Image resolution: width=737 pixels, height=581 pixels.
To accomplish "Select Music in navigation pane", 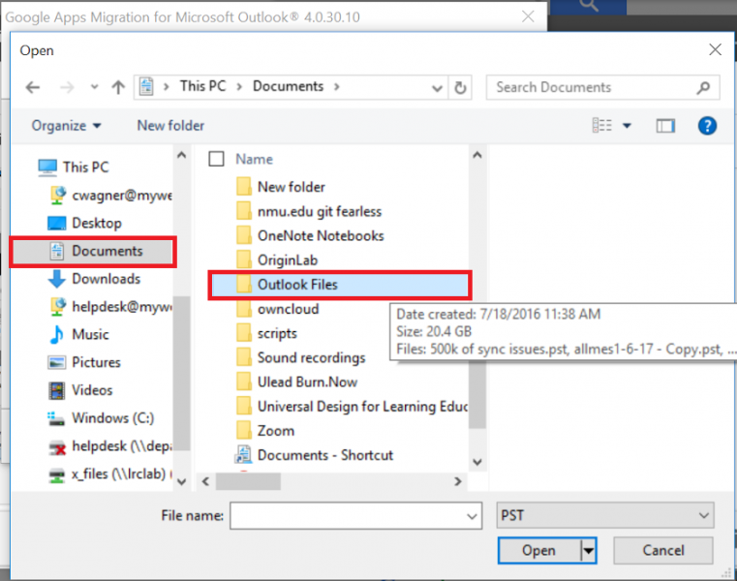I will click(79, 334).
